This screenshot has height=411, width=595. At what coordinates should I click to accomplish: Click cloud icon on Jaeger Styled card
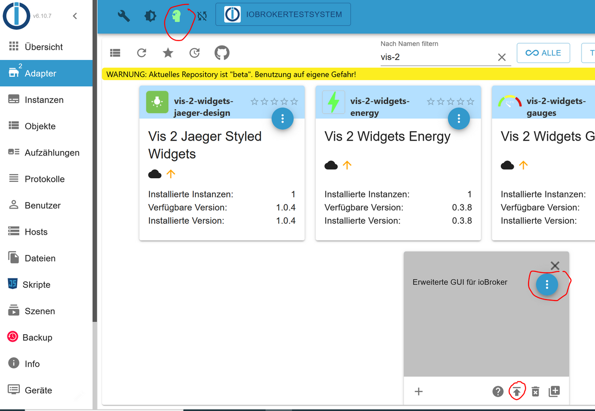point(155,174)
